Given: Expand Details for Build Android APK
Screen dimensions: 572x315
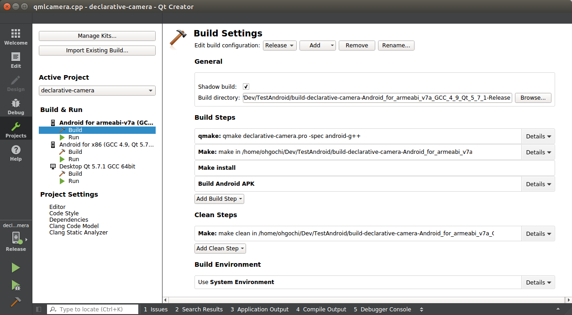Looking at the screenshot, I should [538, 184].
